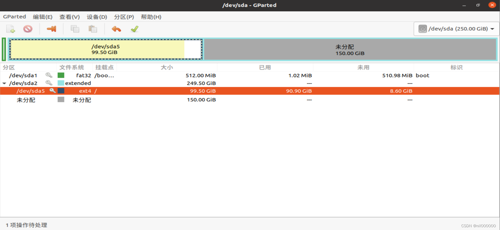Click the resize/move partition arrow icon

pyautogui.click(x=52, y=29)
